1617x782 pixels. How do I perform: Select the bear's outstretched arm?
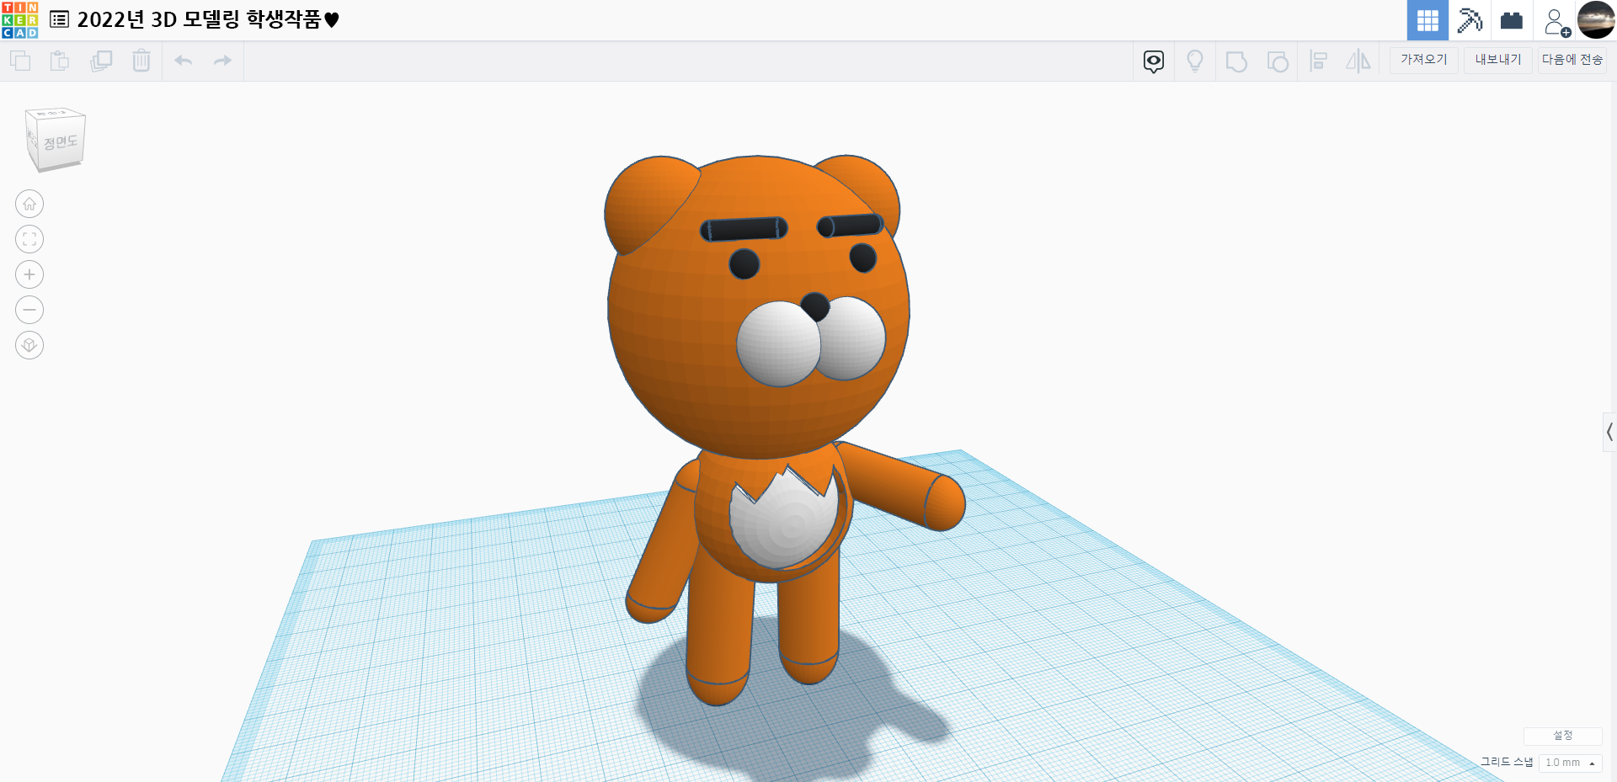[x=901, y=487]
